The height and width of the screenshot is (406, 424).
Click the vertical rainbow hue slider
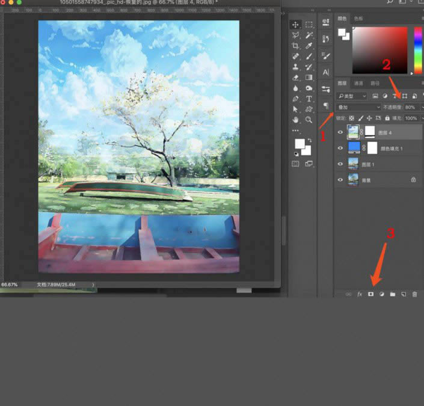pos(418,50)
